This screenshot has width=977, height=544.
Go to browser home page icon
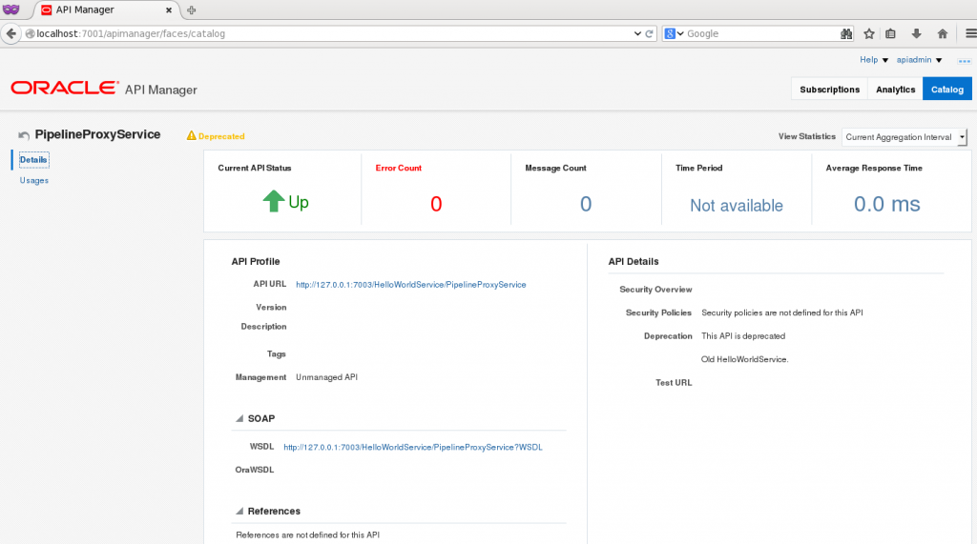(942, 33)
